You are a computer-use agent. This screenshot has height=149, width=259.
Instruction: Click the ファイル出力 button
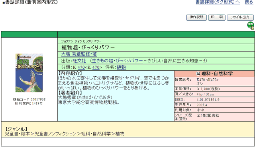coord(240,17)
